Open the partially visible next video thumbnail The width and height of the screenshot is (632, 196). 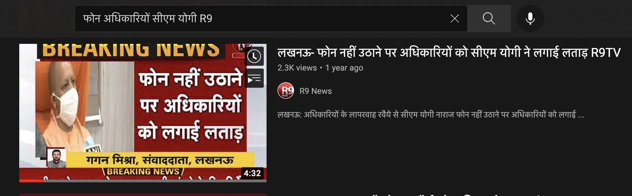click(143, 195)
